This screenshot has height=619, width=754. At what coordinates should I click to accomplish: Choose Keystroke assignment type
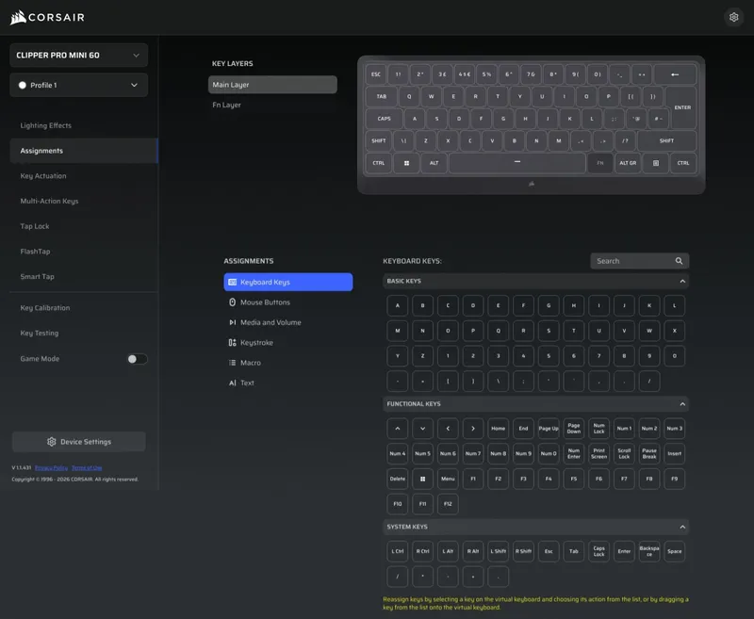[288, 343]
